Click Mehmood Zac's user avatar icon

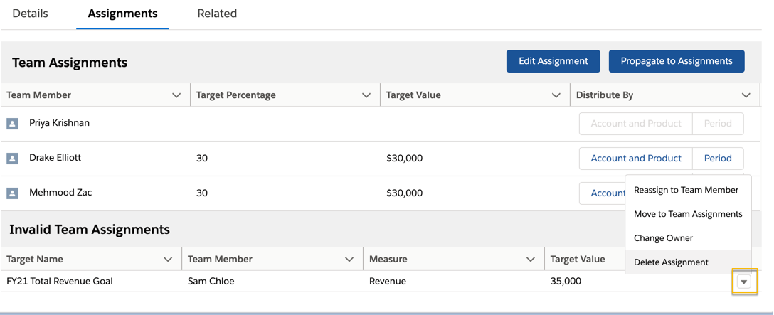[12, 193]
